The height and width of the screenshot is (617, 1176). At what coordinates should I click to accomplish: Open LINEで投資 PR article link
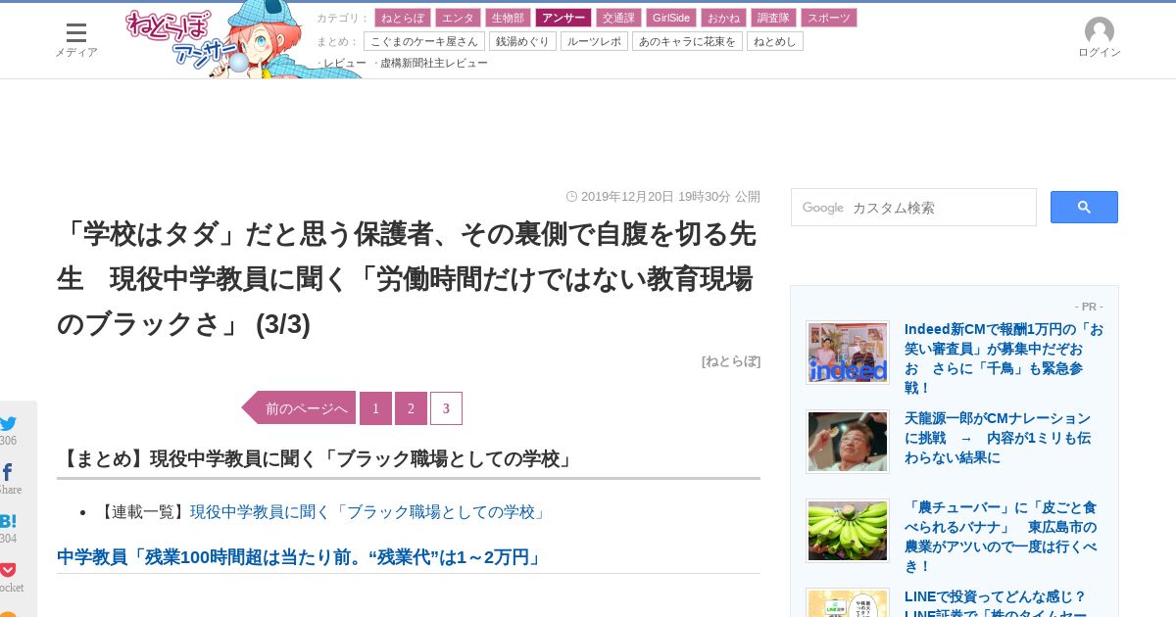click(996, 602)
